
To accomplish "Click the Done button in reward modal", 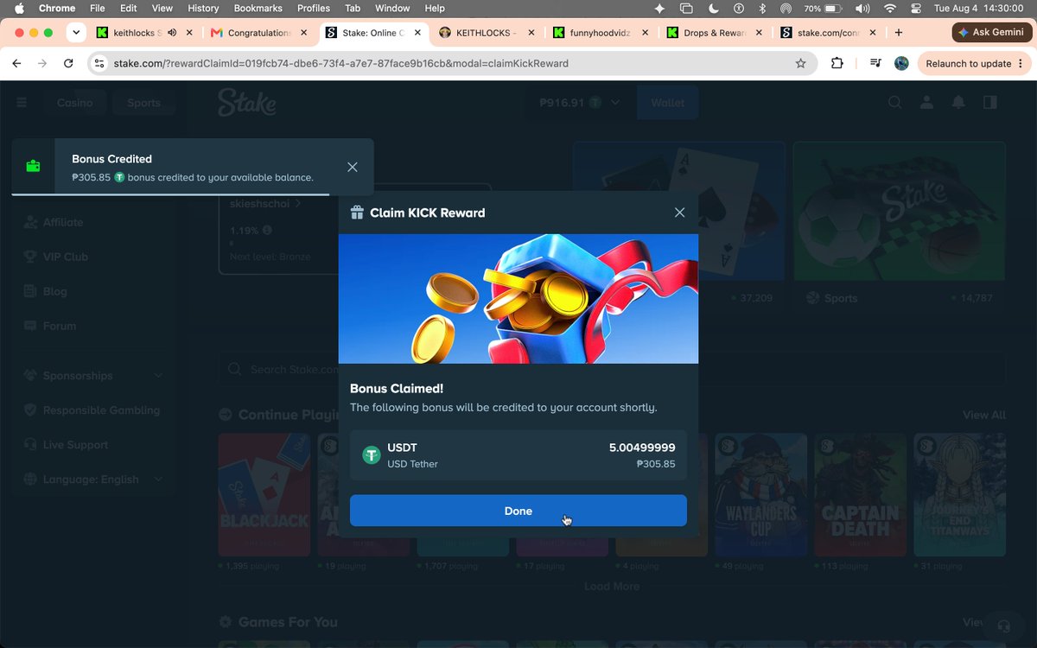I will click(518, 511).
